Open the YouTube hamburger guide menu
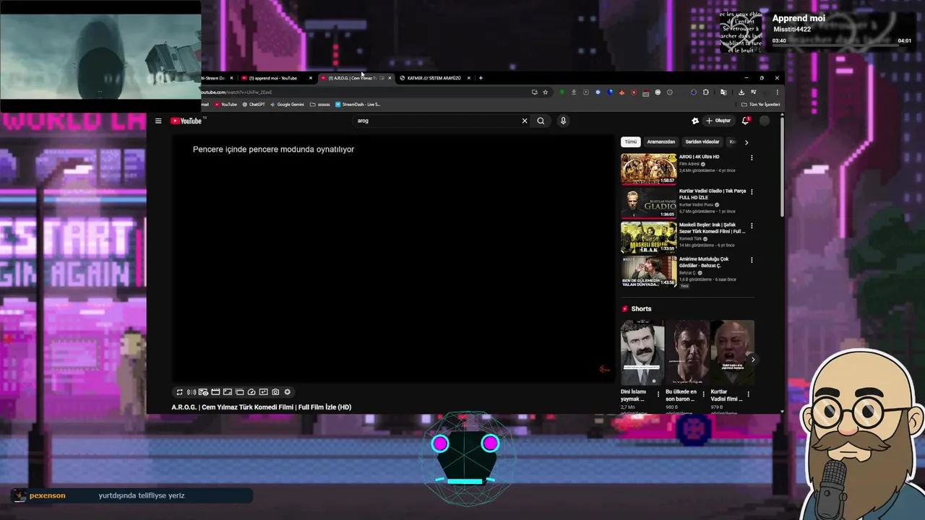Screen dimensions: 925x520 tap(158, 121)
